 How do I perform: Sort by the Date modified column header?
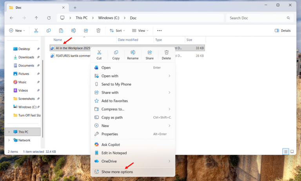click(x=128, y=40)
